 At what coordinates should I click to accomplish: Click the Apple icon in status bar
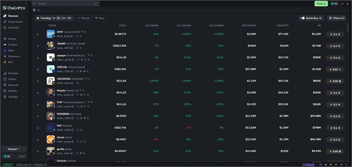pos(326,165)
